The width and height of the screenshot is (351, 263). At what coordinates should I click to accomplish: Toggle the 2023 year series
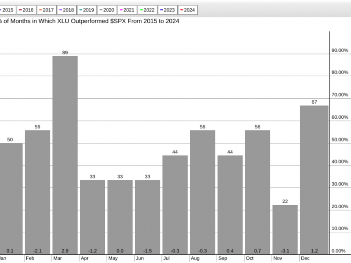(x=168, y=10)
